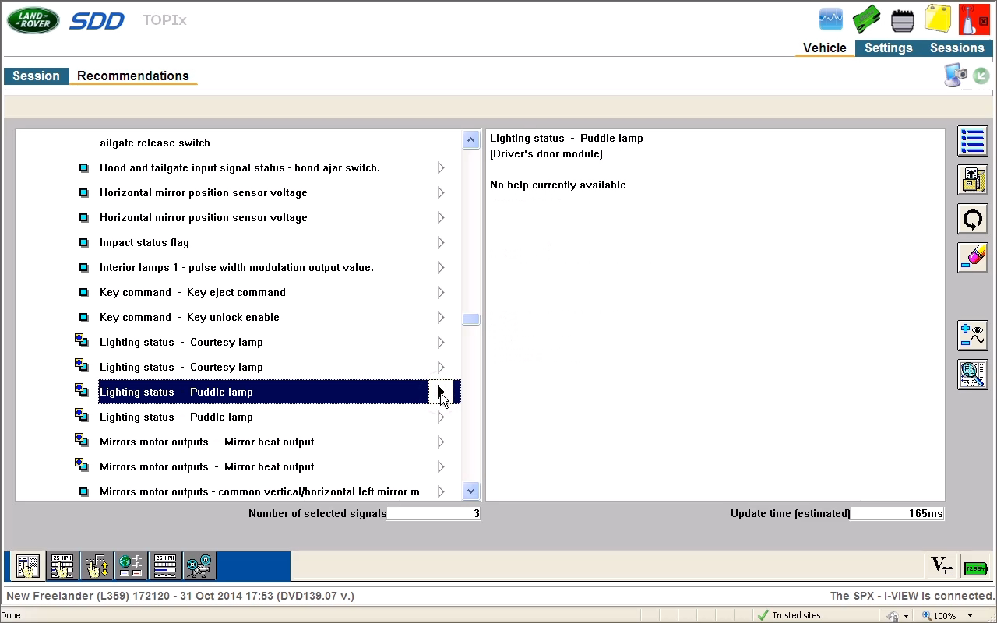Open the yellow battery icon

pyautogui.click(x=938, y=19)
